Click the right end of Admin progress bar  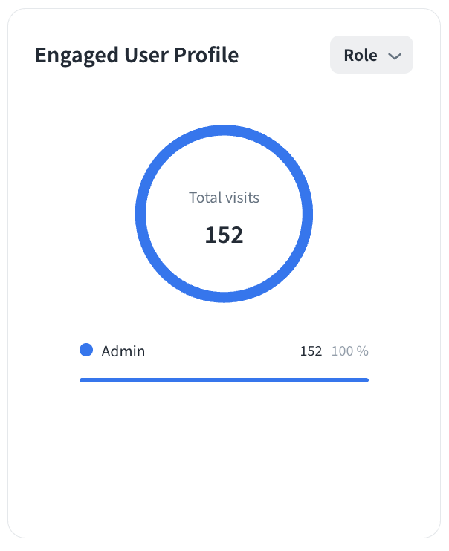pos(365,379)
